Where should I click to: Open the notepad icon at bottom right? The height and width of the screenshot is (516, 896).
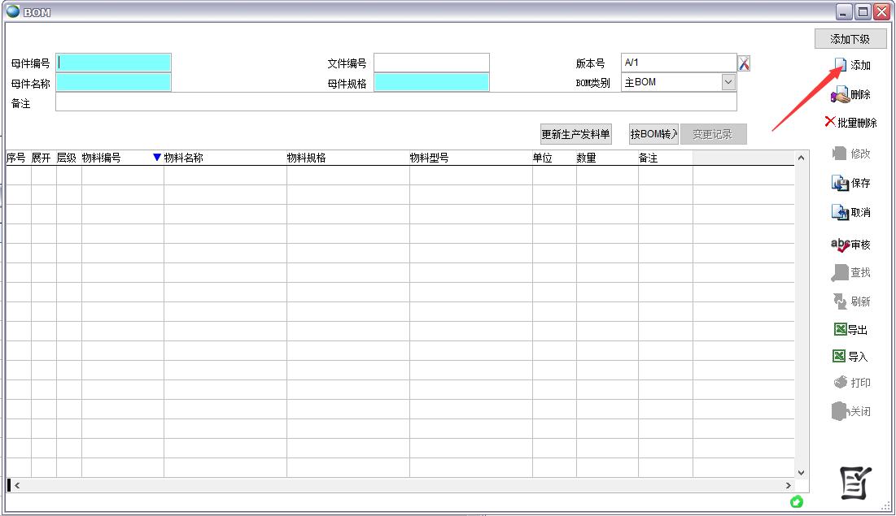pos(855,483)
